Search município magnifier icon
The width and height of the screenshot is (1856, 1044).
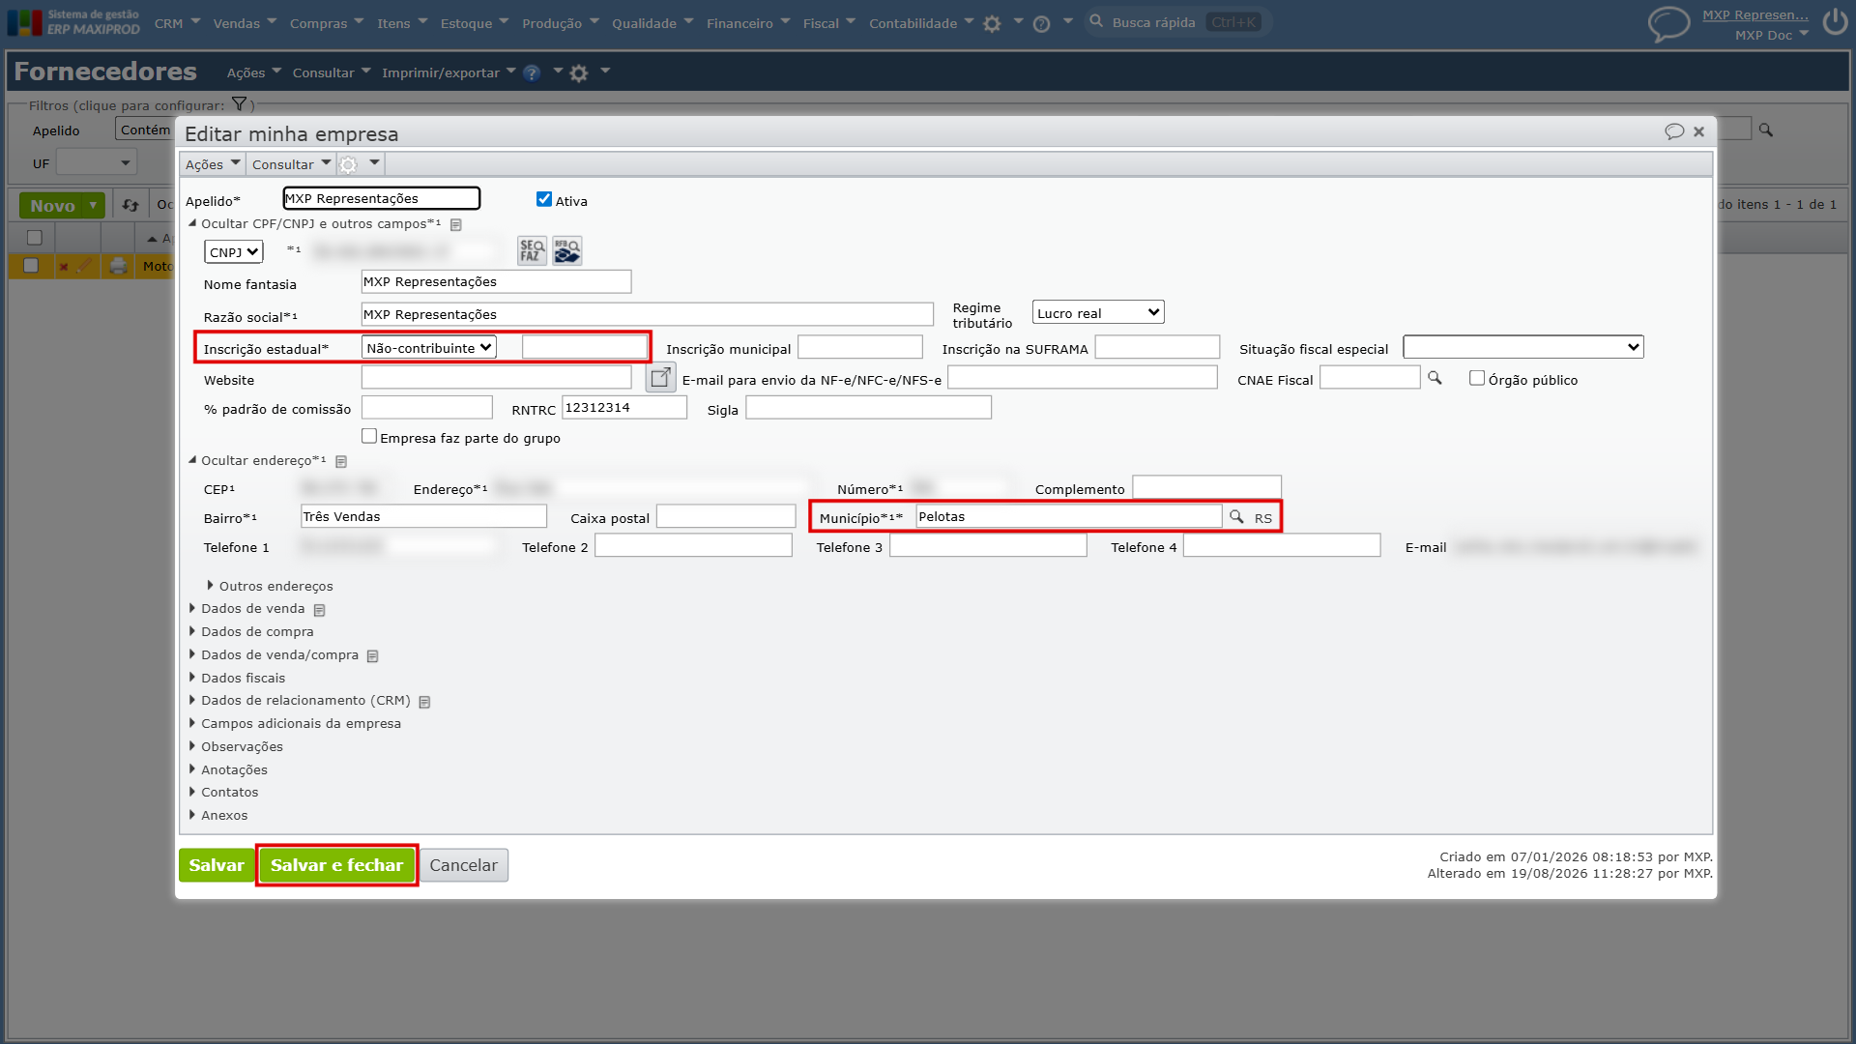[x=1236, y=517]
